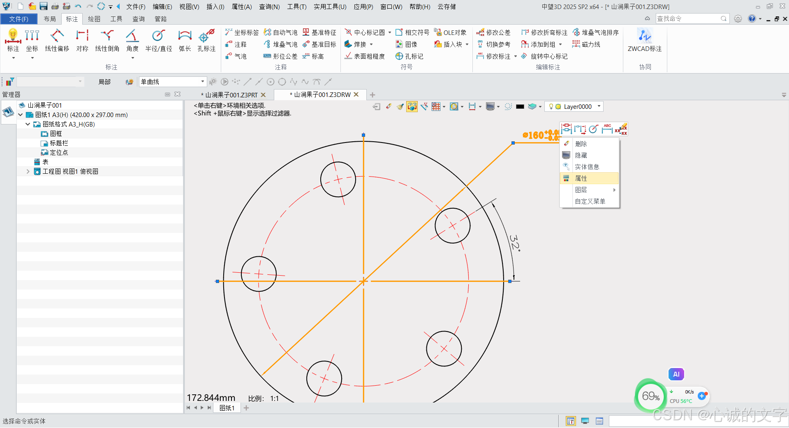Choose 属性 in the context menu
This screenshot has width=789, height=428.
(x=589, y=178)
